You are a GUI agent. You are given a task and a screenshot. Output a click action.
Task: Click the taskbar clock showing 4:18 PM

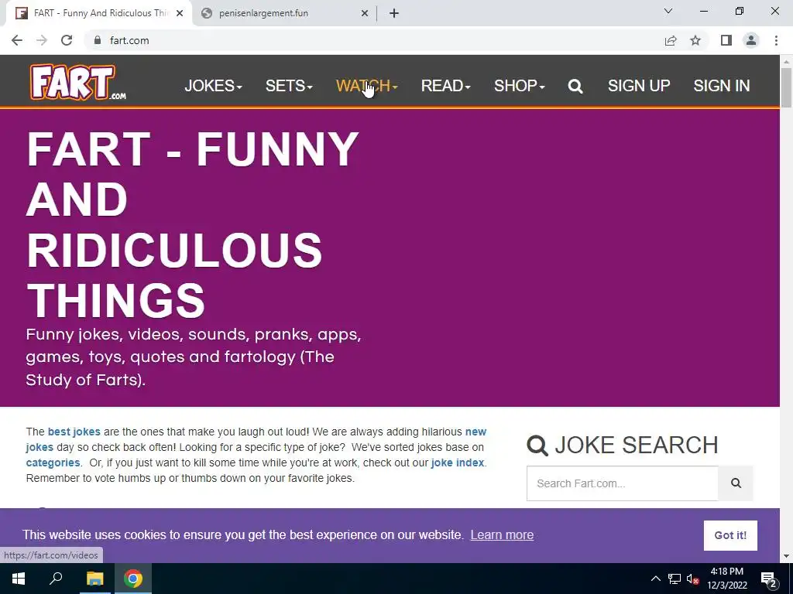tap(726, 579)
